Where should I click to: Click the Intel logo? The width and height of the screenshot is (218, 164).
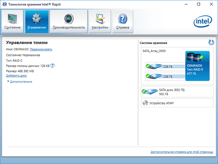click(203, 21)
